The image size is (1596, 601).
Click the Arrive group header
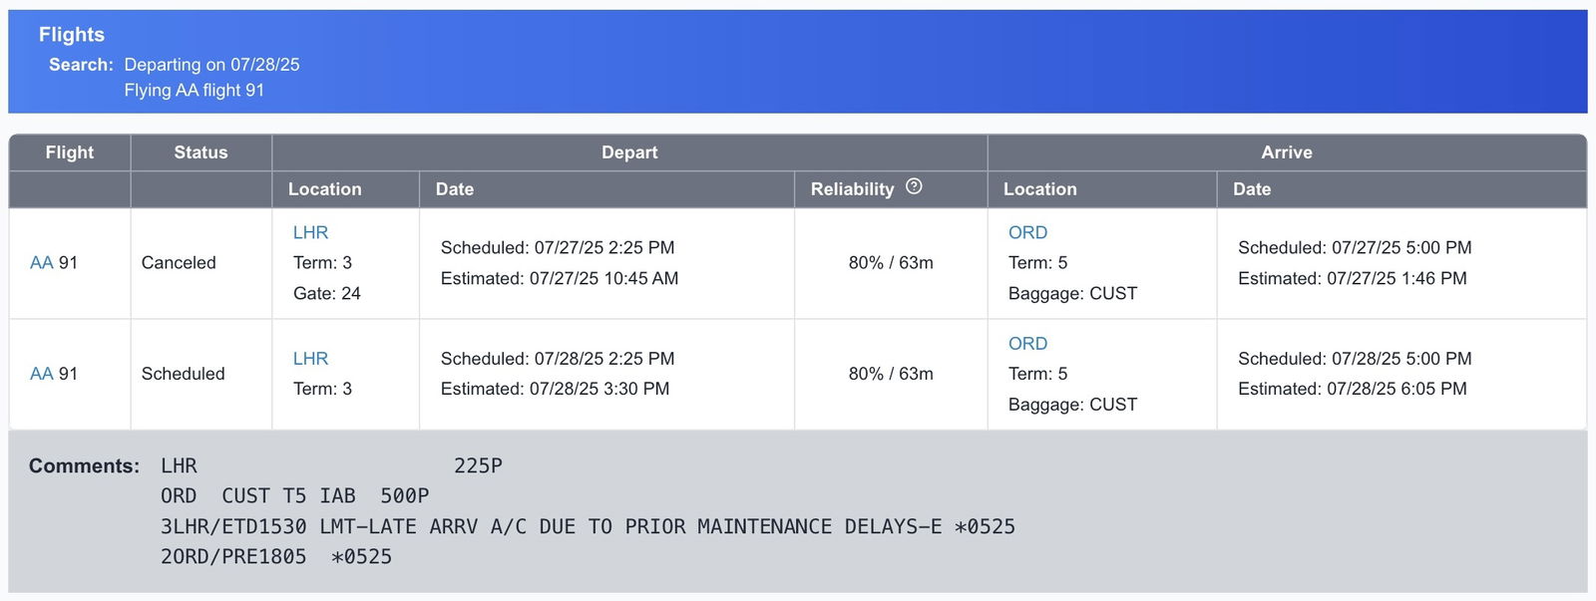click(x=1287, y=152)
